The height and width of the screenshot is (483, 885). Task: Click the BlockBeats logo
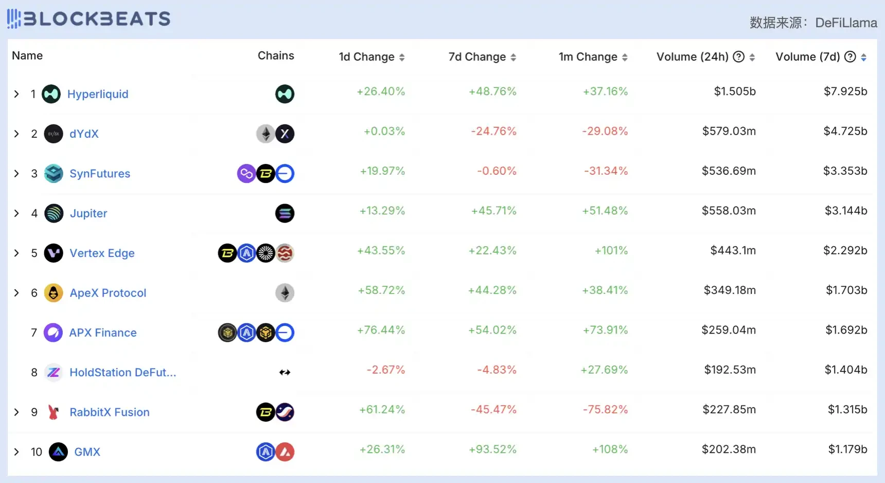click(x=88, y=19)
